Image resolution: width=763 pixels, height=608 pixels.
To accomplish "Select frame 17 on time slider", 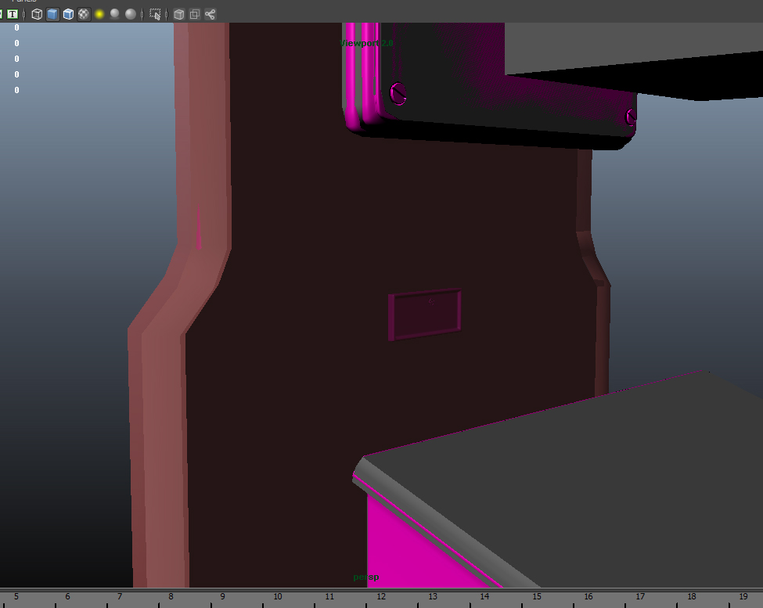I will [x=640, y=596].
